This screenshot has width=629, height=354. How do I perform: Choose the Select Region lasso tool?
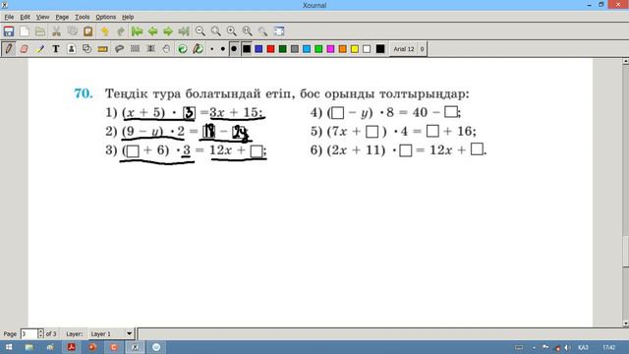tap(119, 49)
